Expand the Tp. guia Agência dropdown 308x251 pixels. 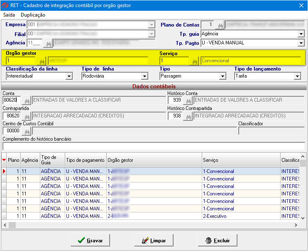301,34
